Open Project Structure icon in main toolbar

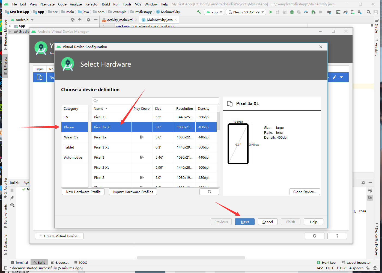(x=329, y=12)
